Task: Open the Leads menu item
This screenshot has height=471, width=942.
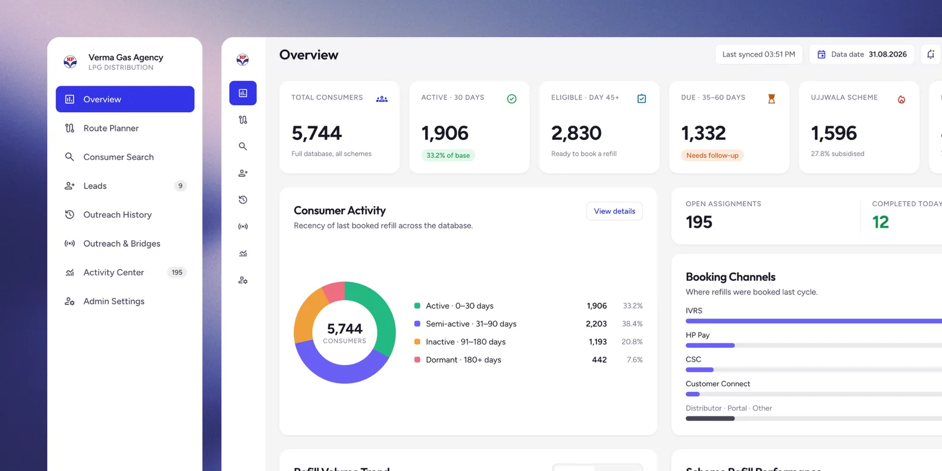Action: [x=125, y=185]
